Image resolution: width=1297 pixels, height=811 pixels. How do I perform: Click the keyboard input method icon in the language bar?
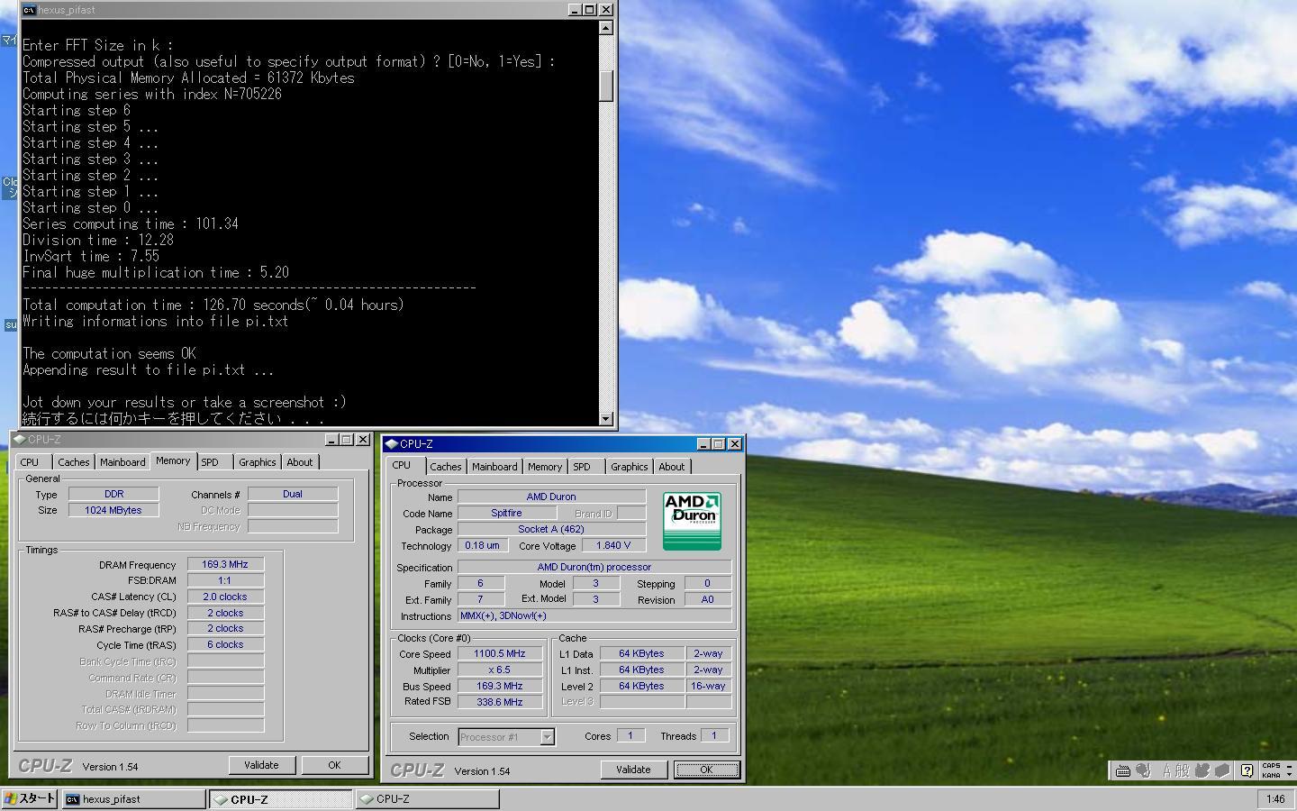pos(1122,770)
